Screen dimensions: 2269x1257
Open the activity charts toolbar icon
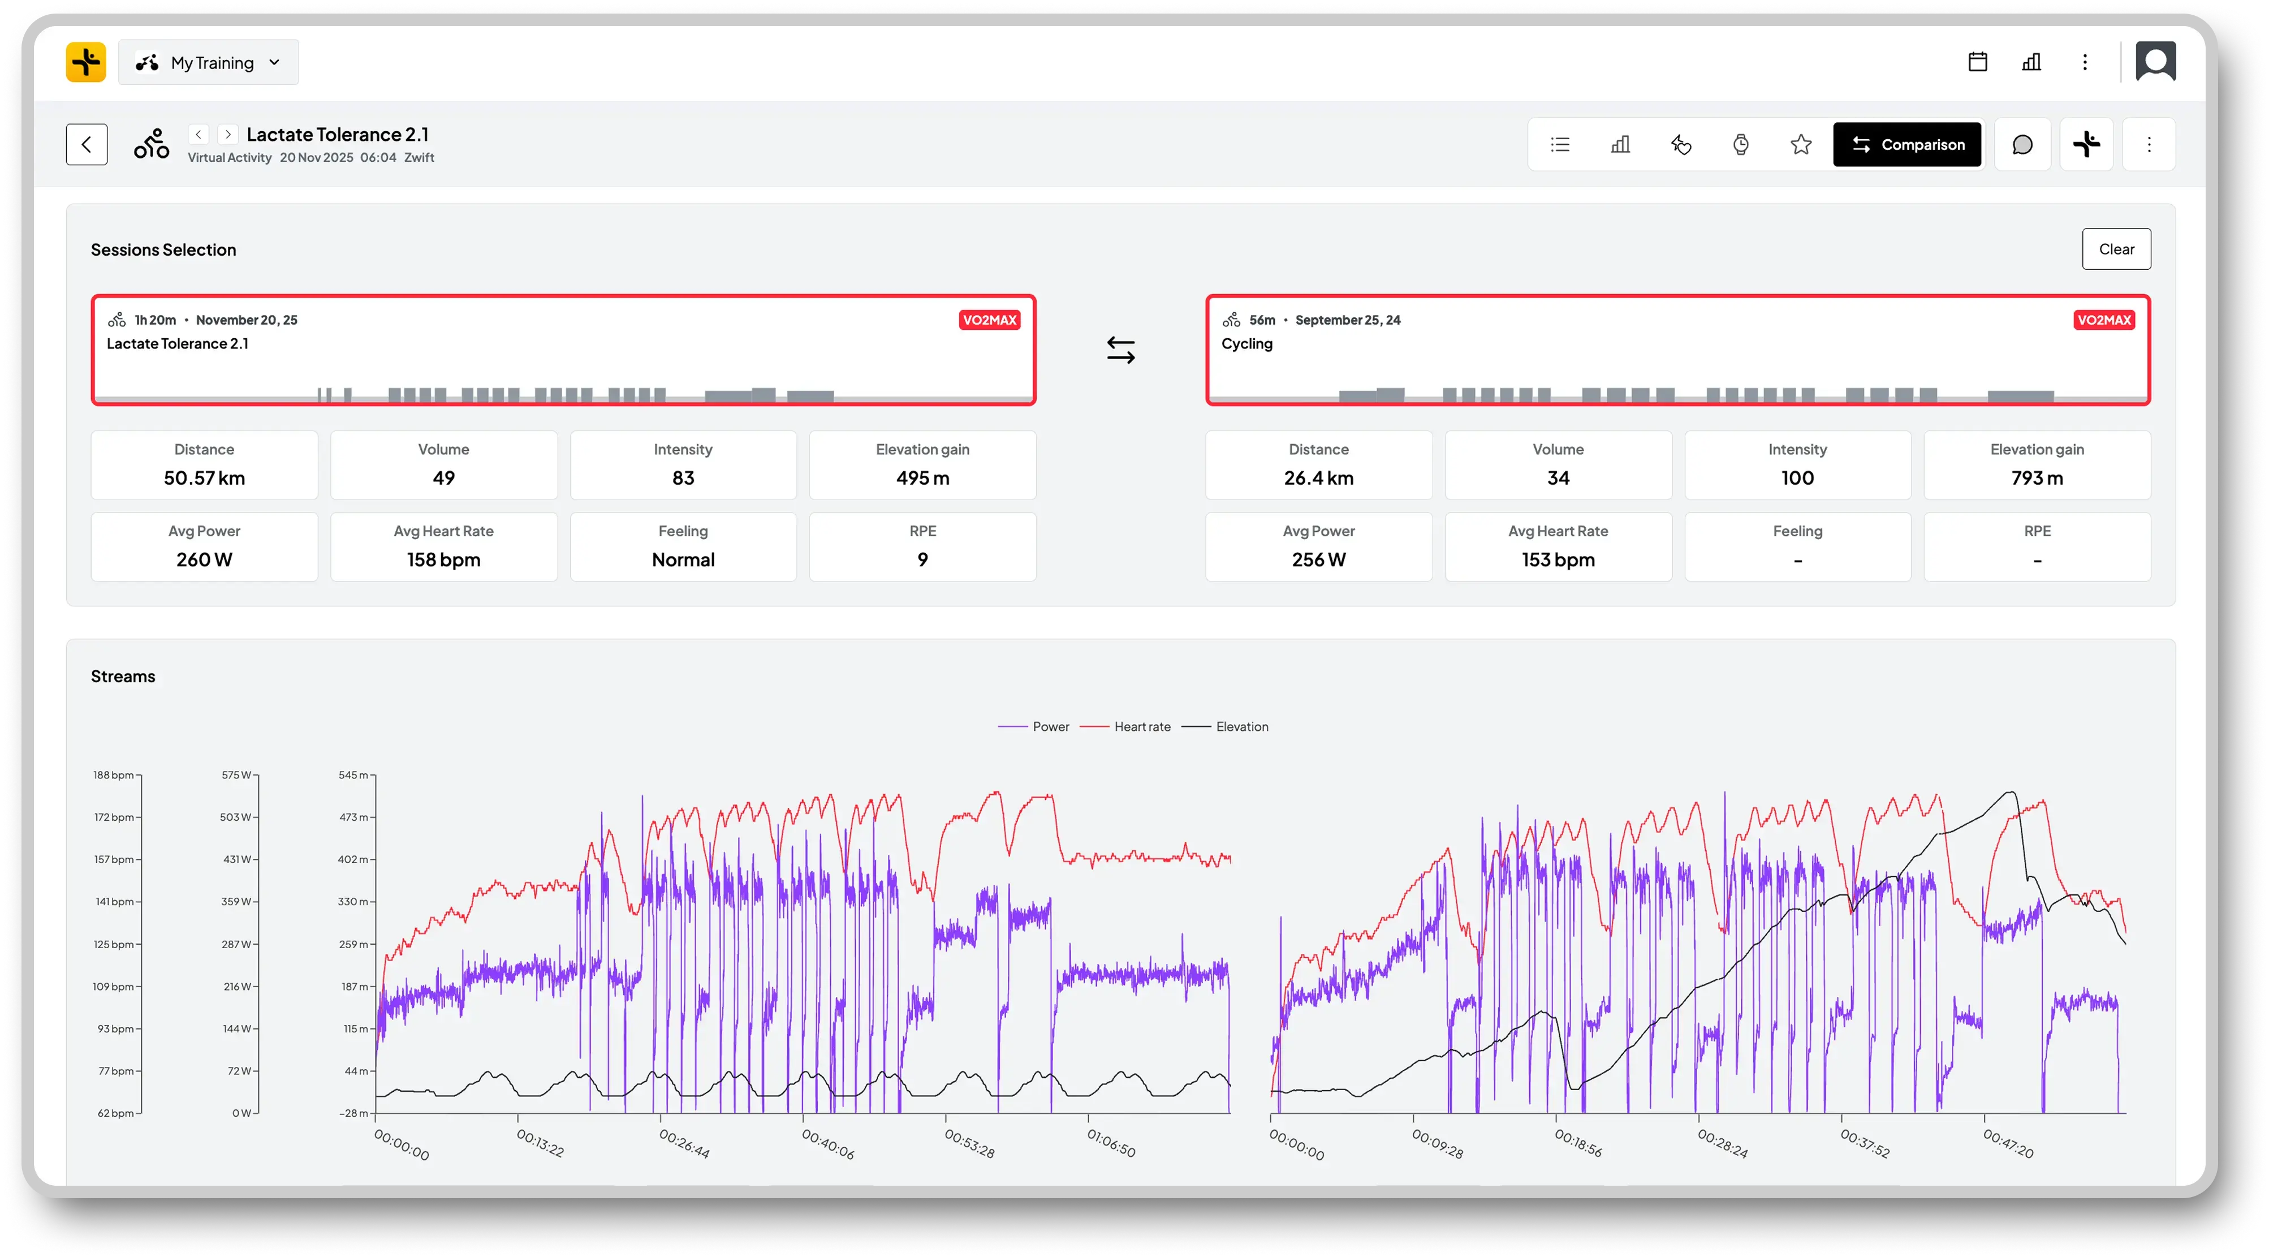pyautogui.click(x=1620, y=144)
